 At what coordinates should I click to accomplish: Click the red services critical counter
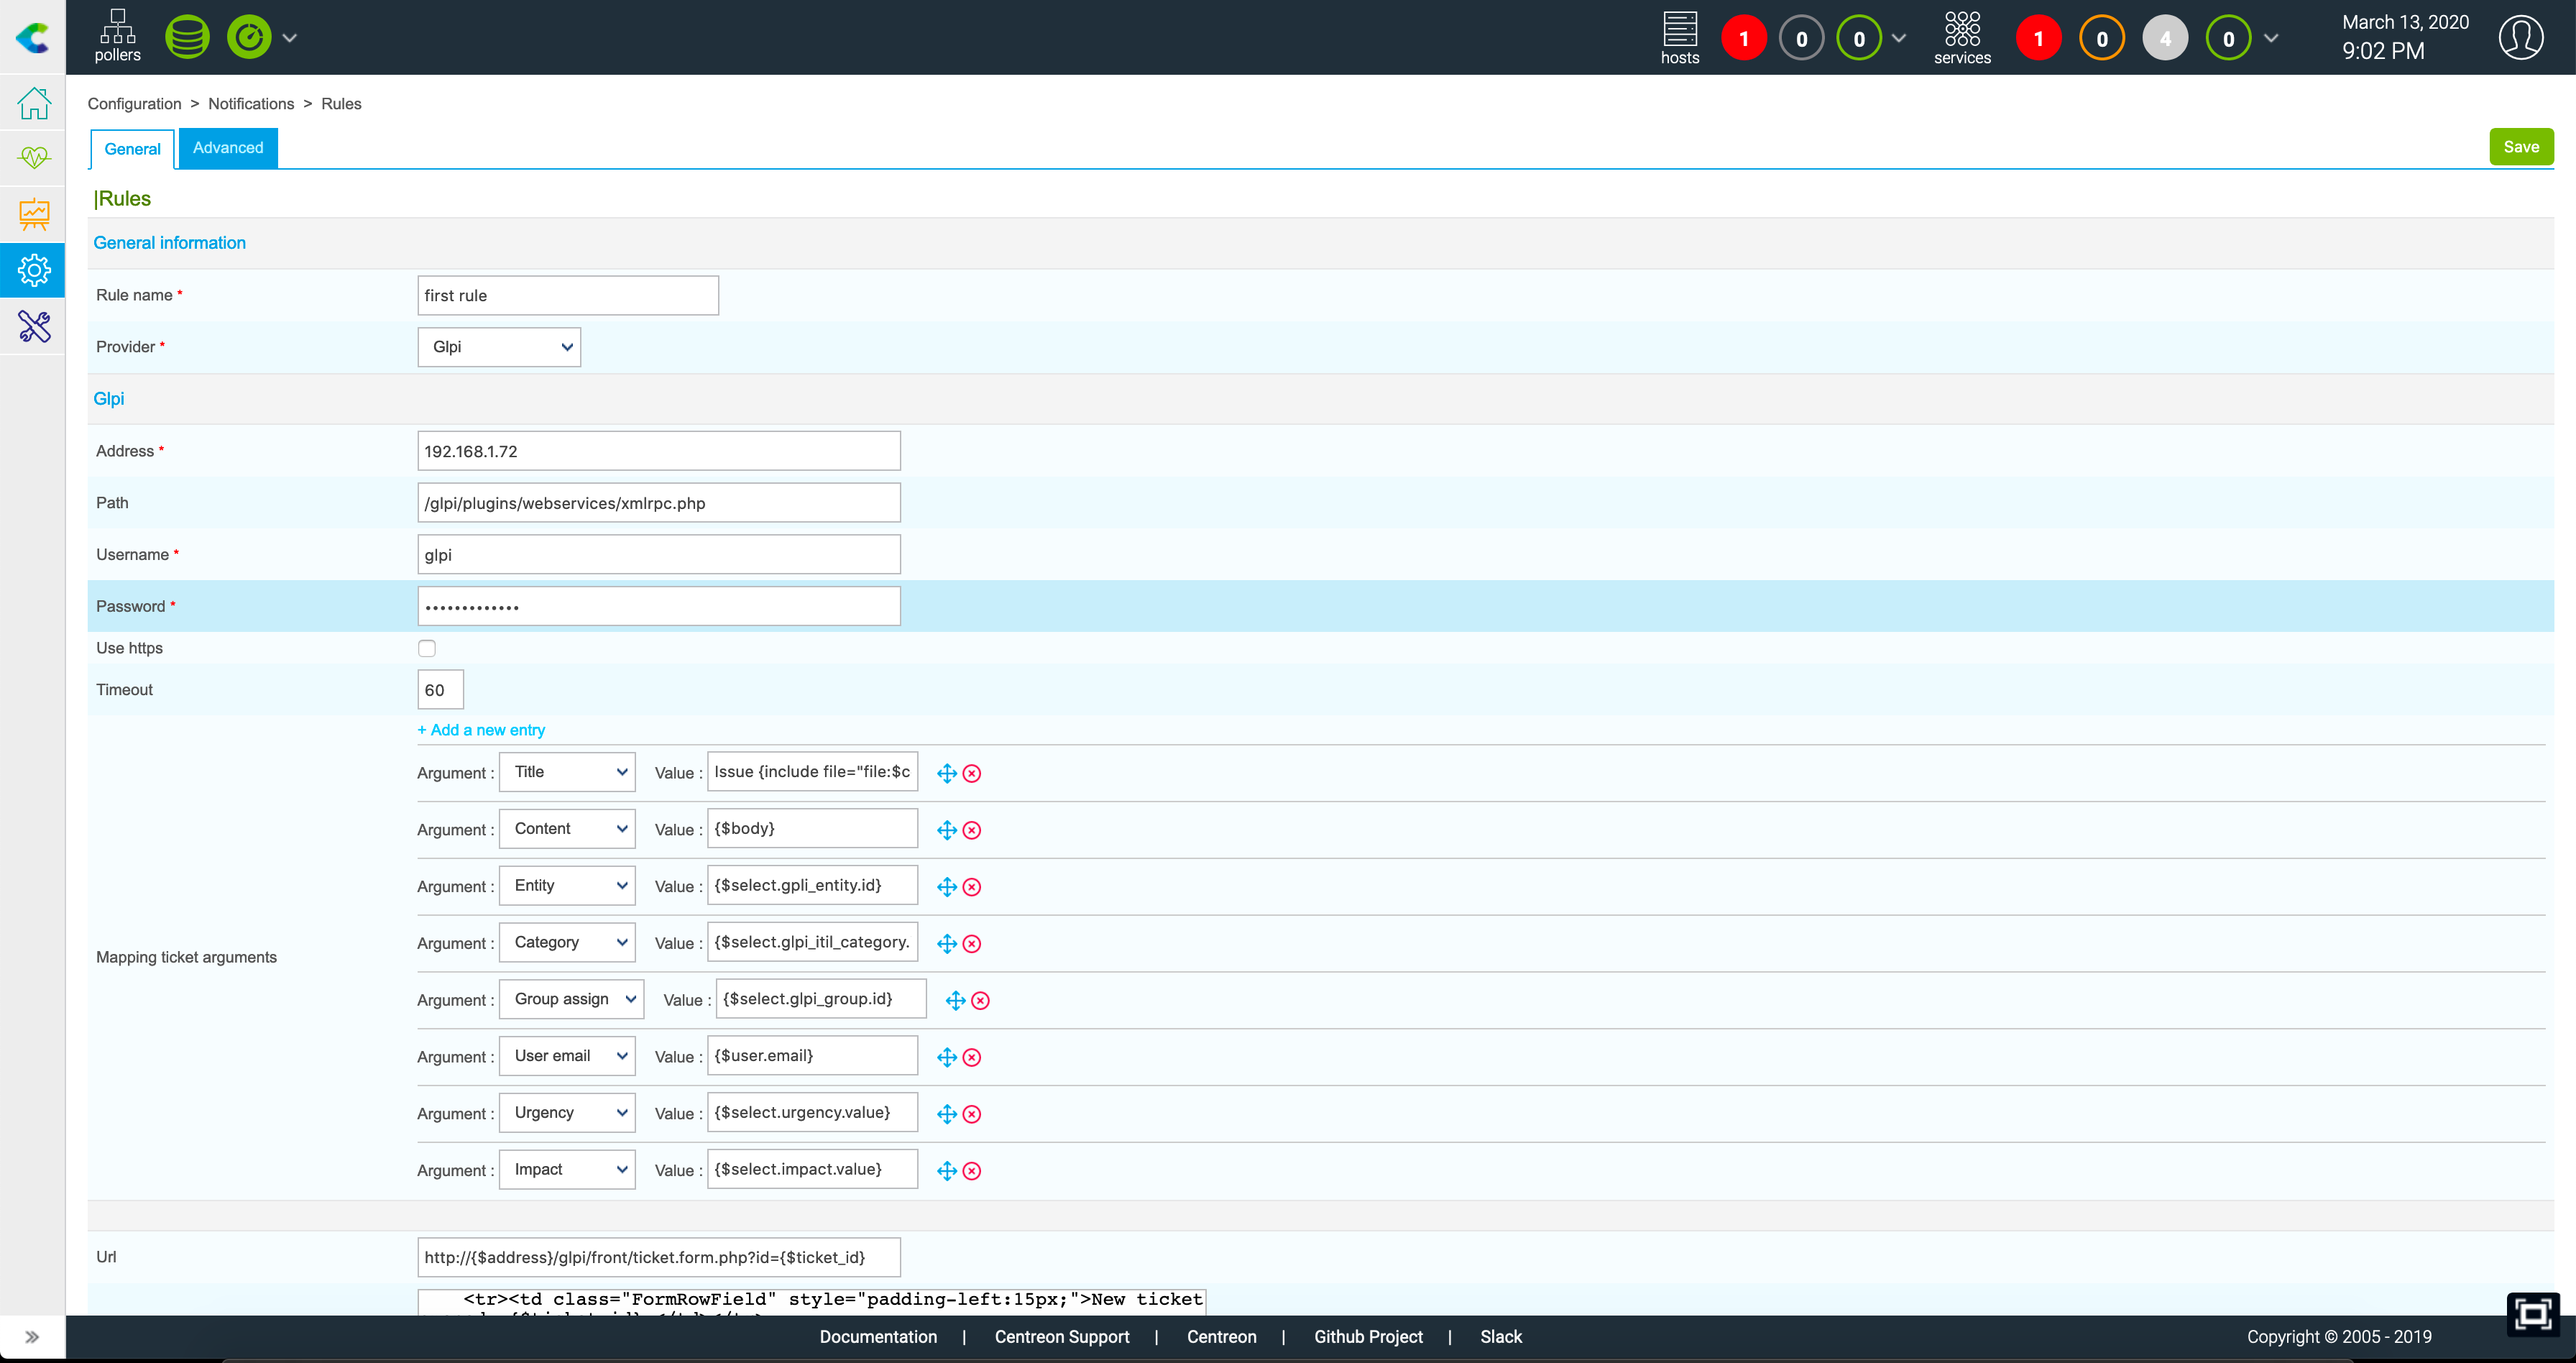click(x=2039, y=39)
